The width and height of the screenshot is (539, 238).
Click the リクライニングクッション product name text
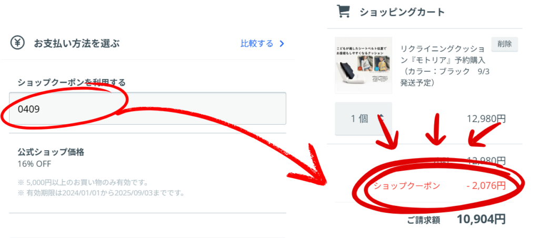click(x=443, y=66)
